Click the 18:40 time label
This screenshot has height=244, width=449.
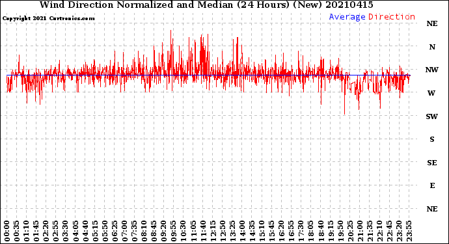tap(320, 231)
